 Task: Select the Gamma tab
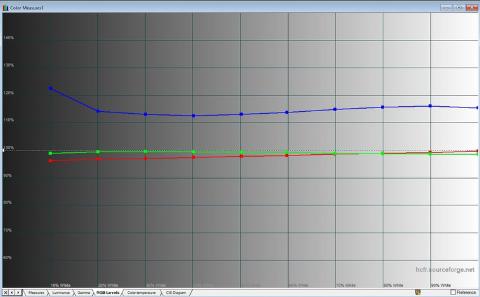(83, 293)
